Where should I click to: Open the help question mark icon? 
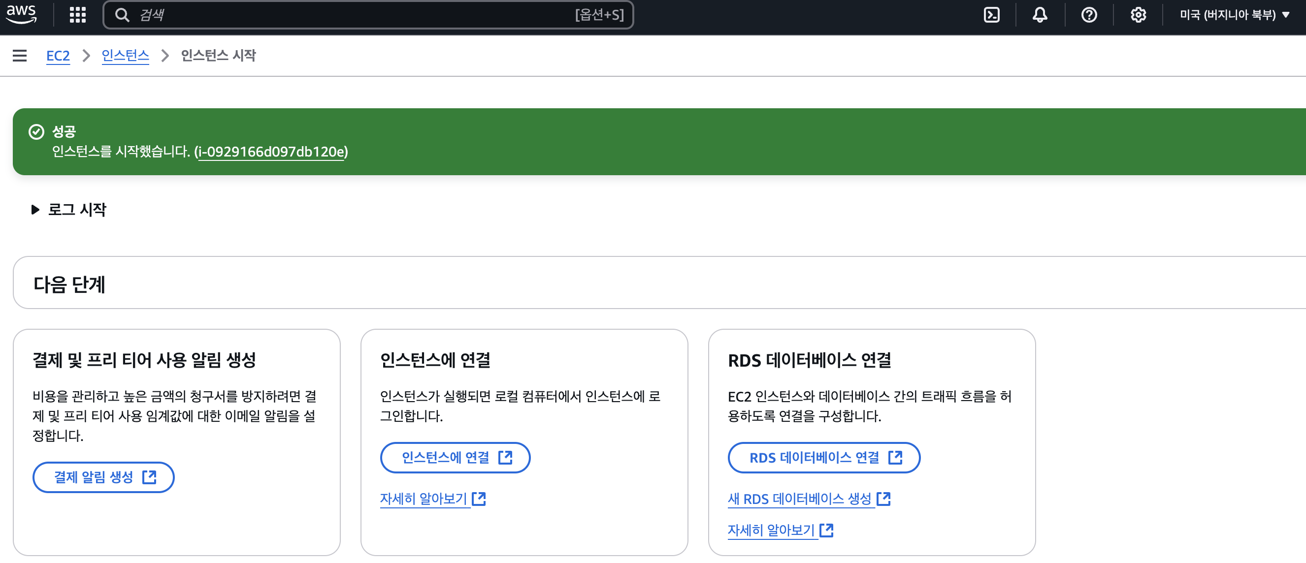(x=1089, y=15)
